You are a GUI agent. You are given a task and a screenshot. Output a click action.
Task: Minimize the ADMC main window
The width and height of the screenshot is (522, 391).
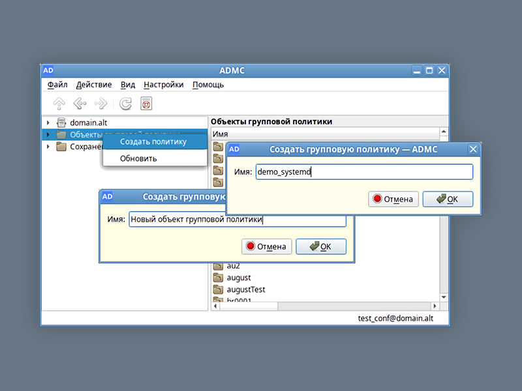[x=417, y=70]
